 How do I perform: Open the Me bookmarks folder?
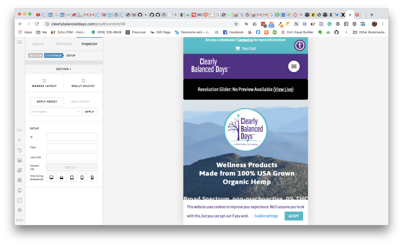tap(41, 32)
